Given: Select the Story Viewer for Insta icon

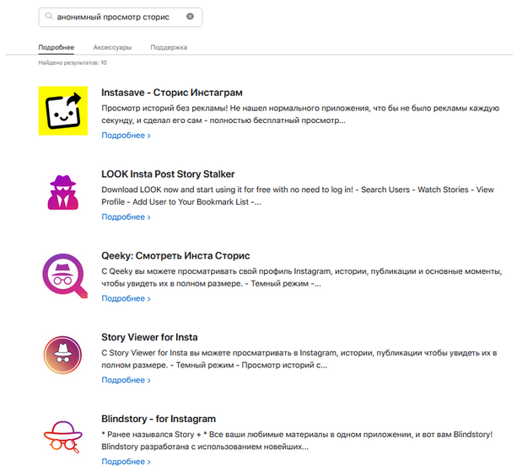Looking at the screenshot, I should pyautogui.click(x=63, y=356).
